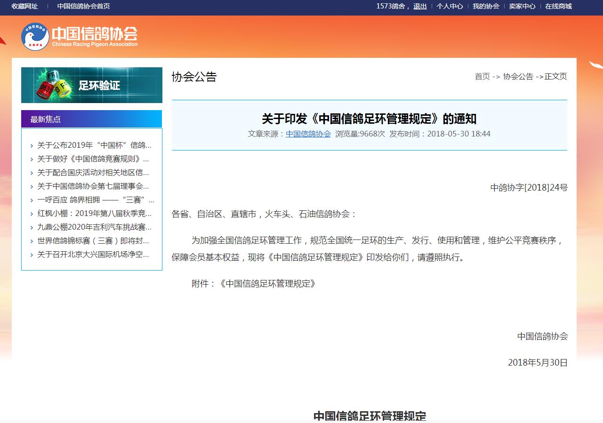Image resolution: width=603 pixels, height=423 pixels.
Task: Open news 关于公布2019年“中国杯”信鸽
Action: (94, 145)
